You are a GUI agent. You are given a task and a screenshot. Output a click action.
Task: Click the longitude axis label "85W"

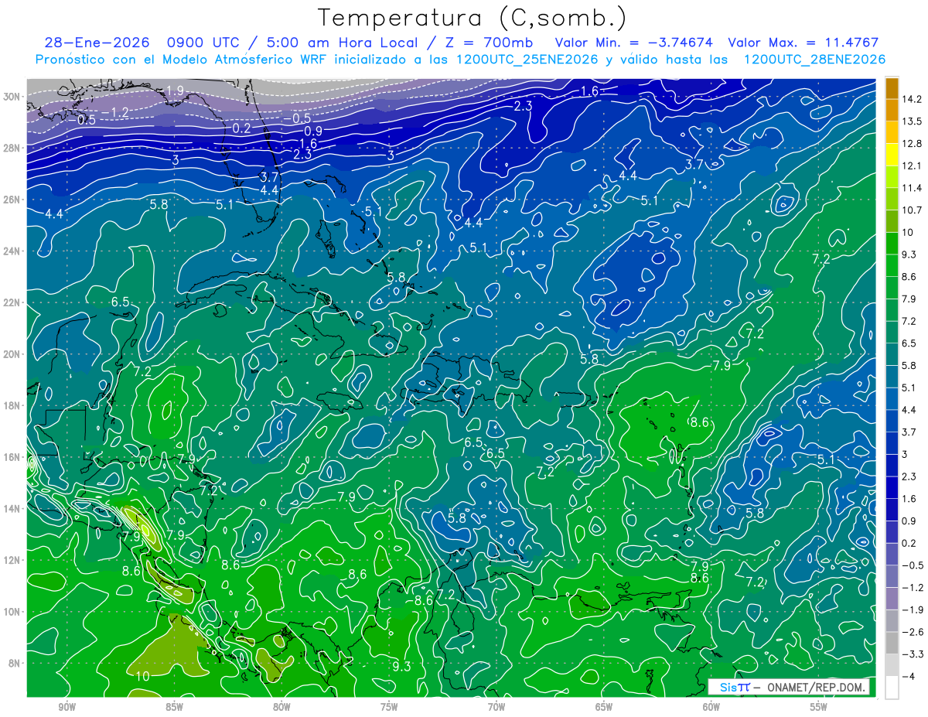[174, 707]
